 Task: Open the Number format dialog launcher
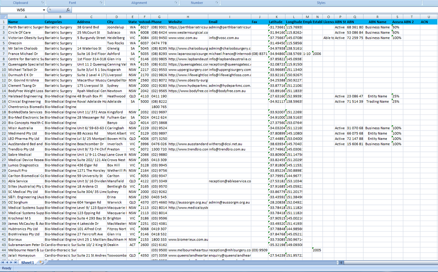[217, 3]
